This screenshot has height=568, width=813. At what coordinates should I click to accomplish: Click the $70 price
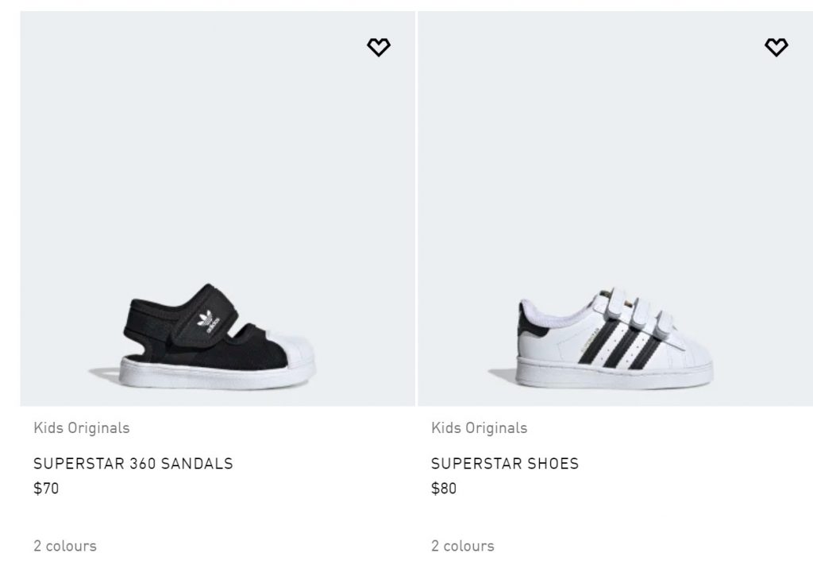(x=46, y=489)
